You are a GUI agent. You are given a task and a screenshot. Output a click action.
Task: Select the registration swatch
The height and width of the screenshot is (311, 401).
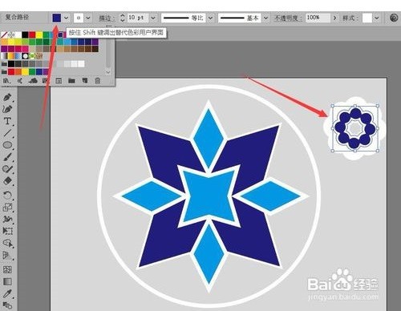(11, 34)
